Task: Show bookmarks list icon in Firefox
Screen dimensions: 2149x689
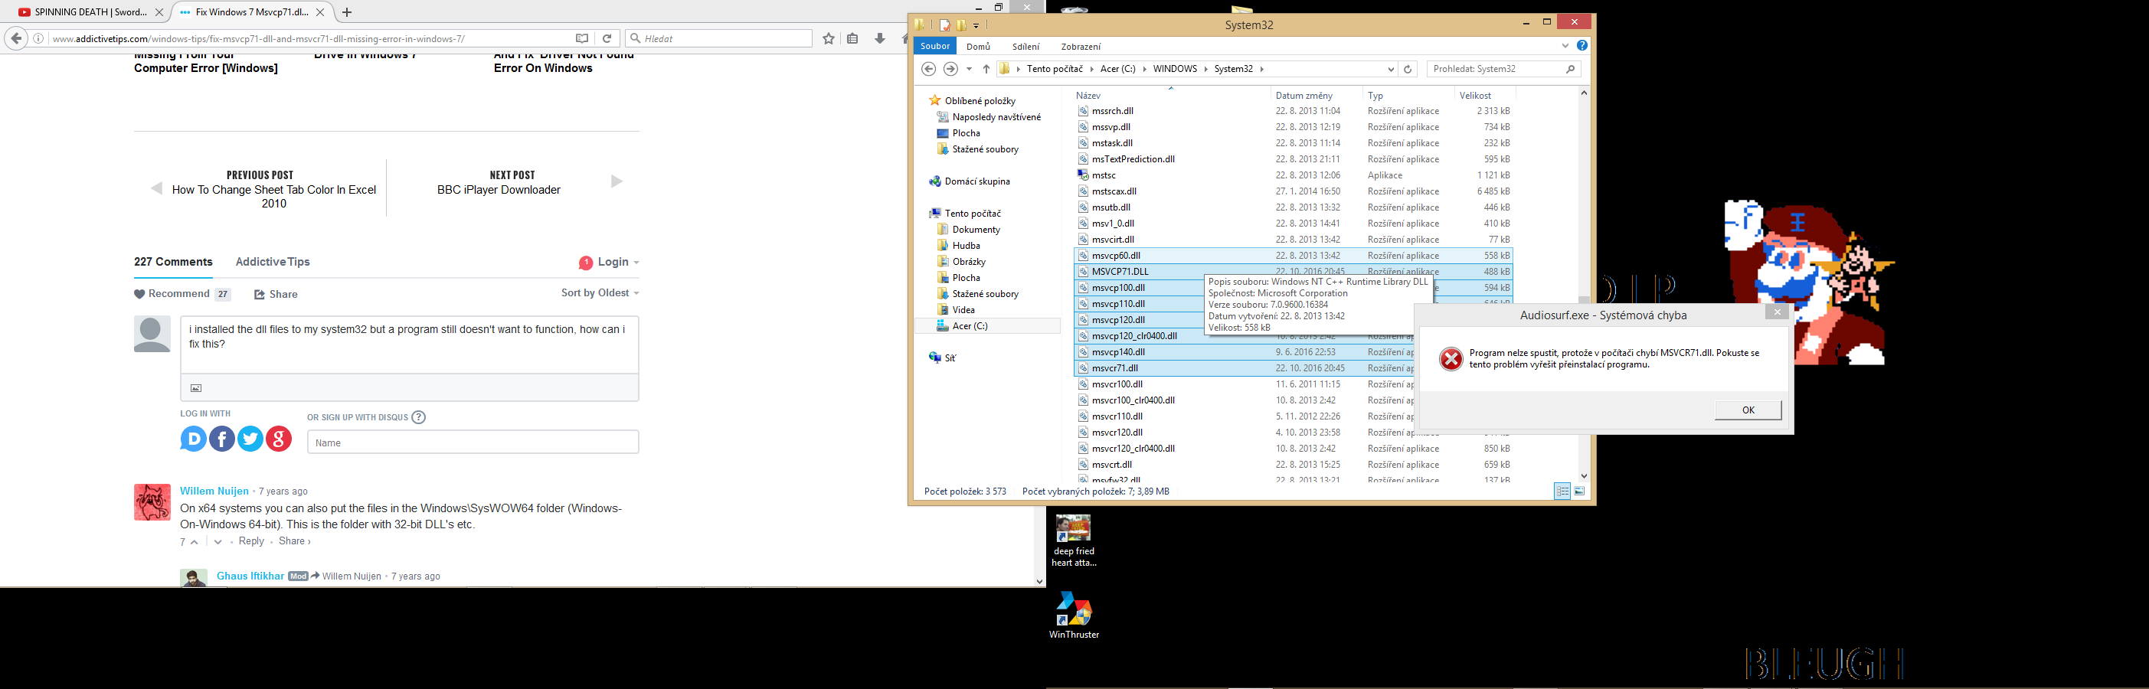Action: click(852, 38)
